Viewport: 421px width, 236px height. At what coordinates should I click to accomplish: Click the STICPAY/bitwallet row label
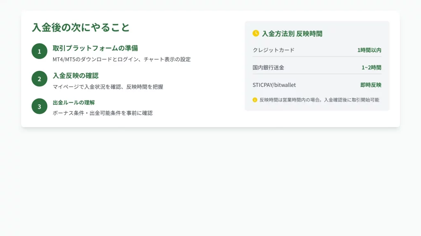point(274,85)
